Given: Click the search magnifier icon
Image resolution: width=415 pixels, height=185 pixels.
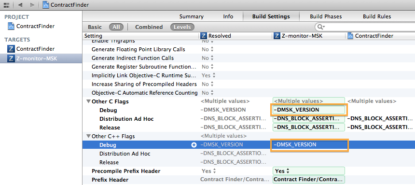Looking at the screenshot, I should point(321,27).
